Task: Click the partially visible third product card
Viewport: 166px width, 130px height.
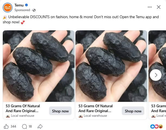Action: point(157,75)
